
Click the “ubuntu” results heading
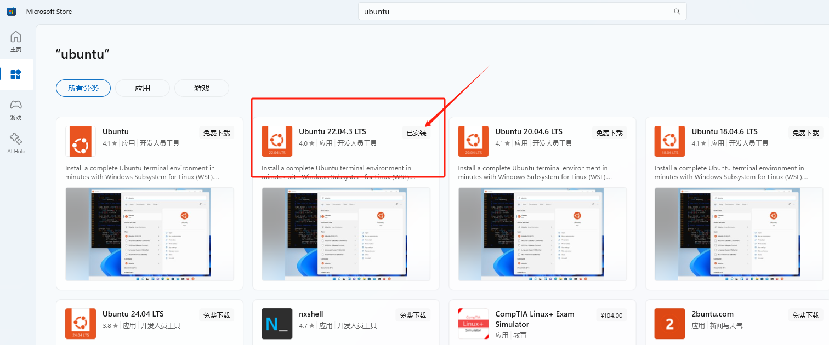click(x=83, y=54)
